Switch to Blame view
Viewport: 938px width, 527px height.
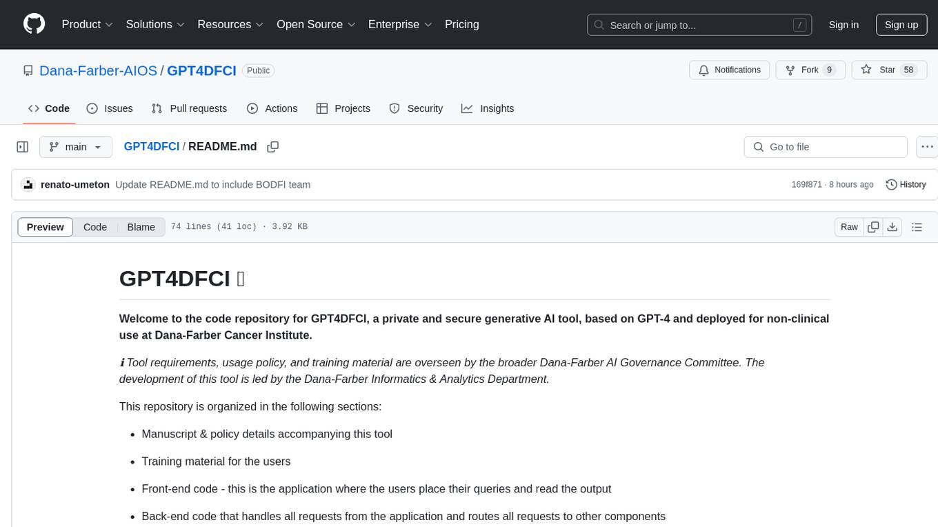(x=141, y=227)
